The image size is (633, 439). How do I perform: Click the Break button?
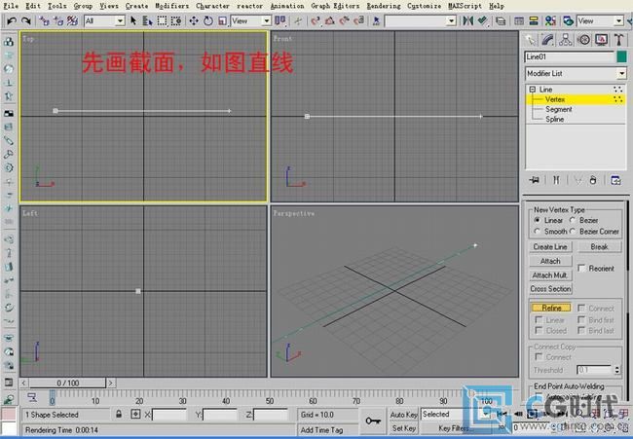point(599,246)
